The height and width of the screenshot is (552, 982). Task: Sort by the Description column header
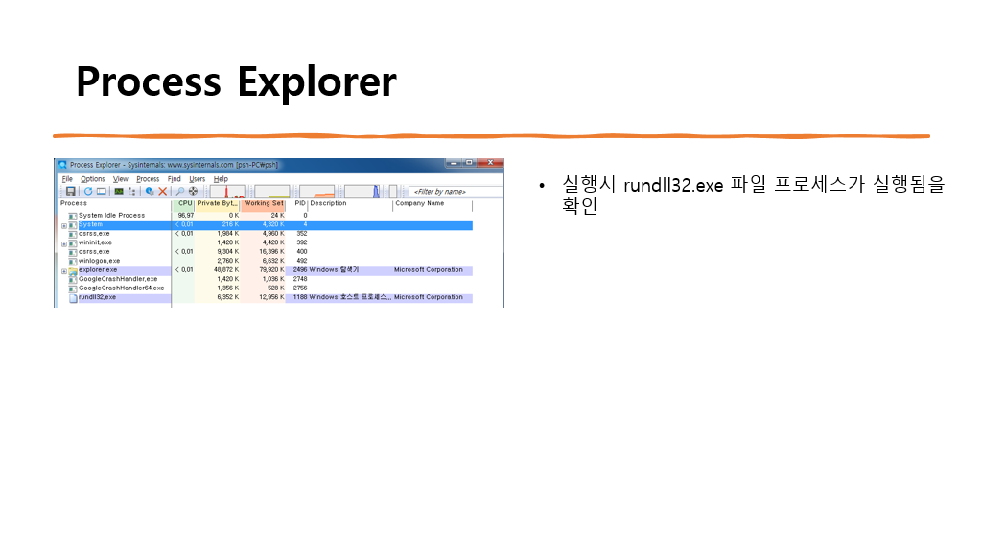[x=350, y=203]
